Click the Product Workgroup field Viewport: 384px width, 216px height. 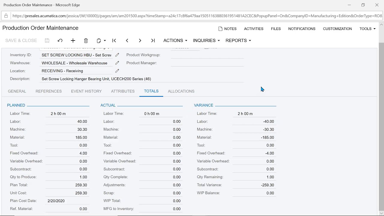click(207, 55)
